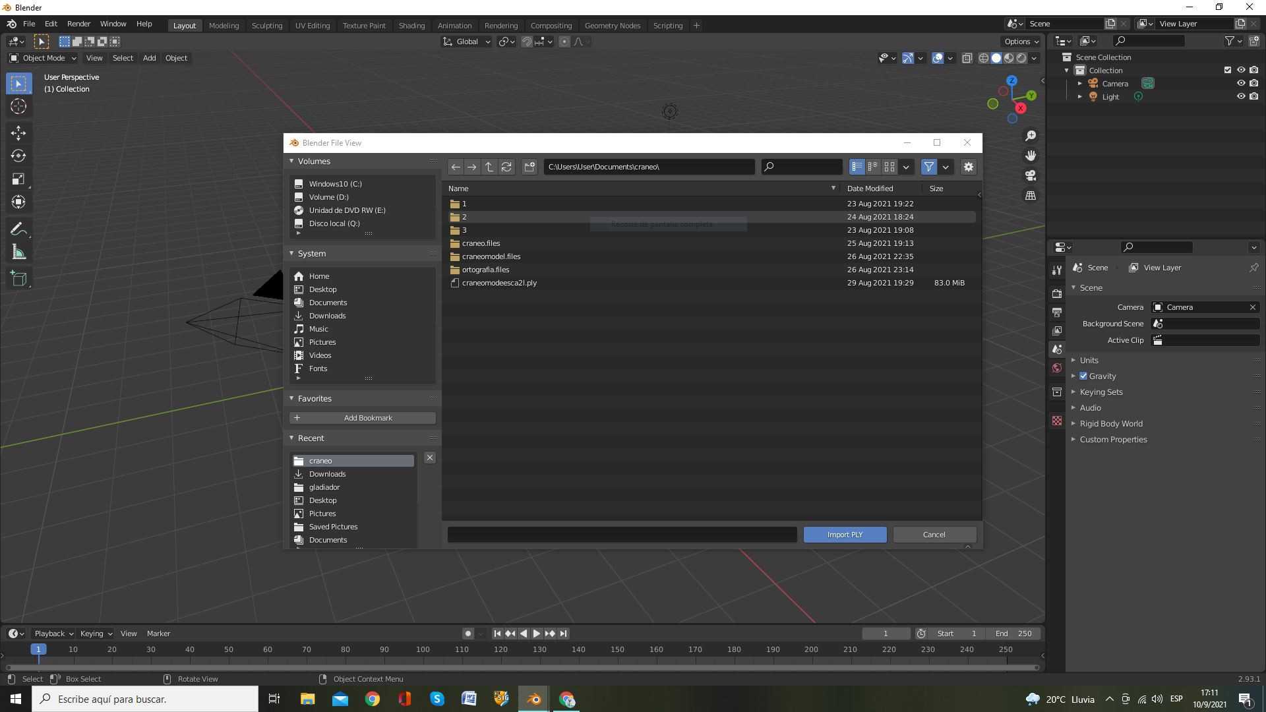The image size is (1266, 712).
Task: Click toggle camera view icon in viewport
Action: click(x=1030, y=175)
